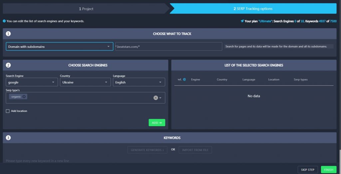Open the Country Ukraine dropdown
Image resolution: width=341 pixels, height=174 pixels.
point(85,82)
